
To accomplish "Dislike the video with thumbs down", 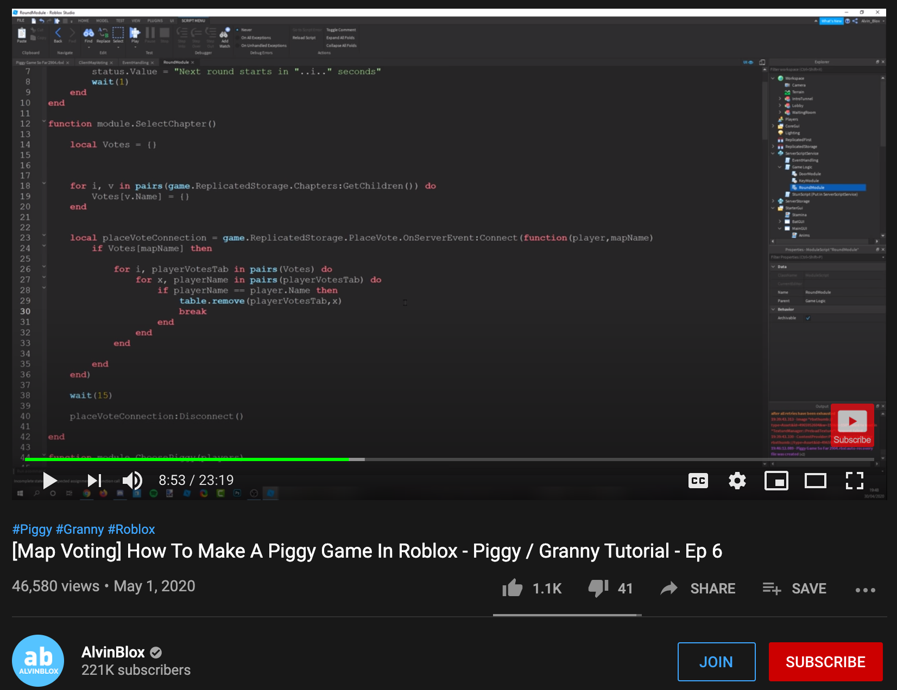I will coord(598,588).
